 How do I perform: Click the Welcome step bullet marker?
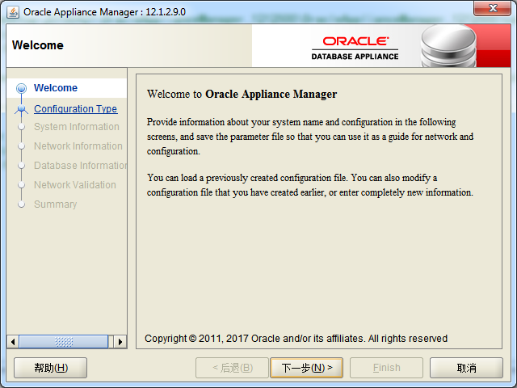click(22, 88)
